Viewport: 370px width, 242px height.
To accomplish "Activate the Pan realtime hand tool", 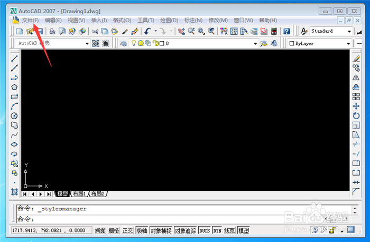I will click(x=181, y=31).
